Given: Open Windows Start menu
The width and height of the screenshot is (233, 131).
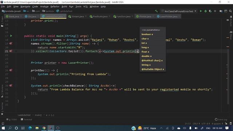Looking at the screenshot, I should click(x=3, y=128).
